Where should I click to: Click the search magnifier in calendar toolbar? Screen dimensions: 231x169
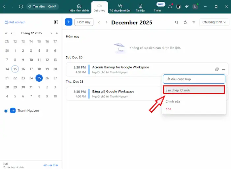click(177, 22)
